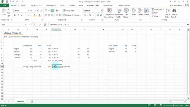This screenshot has width=190, height=107.
Task: Click the zoom slider handle
Action: click(173, 105)
